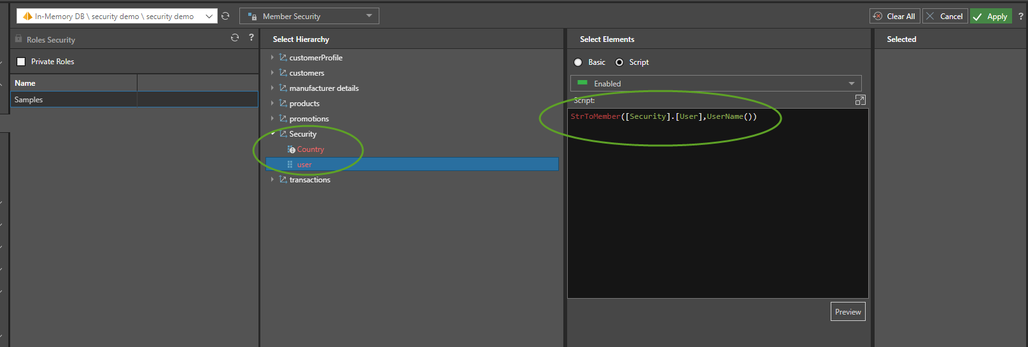
Task: Expand the transactions tree node
Action: 272,179
